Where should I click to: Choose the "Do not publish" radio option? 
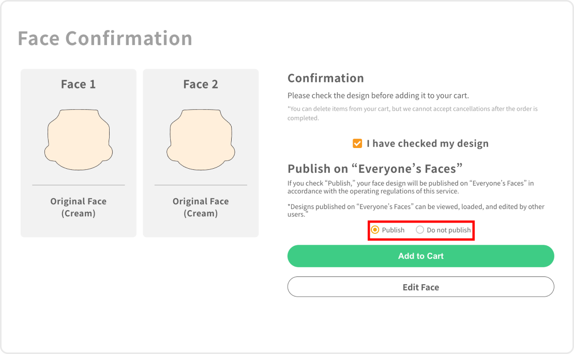[x=420, y=230]
